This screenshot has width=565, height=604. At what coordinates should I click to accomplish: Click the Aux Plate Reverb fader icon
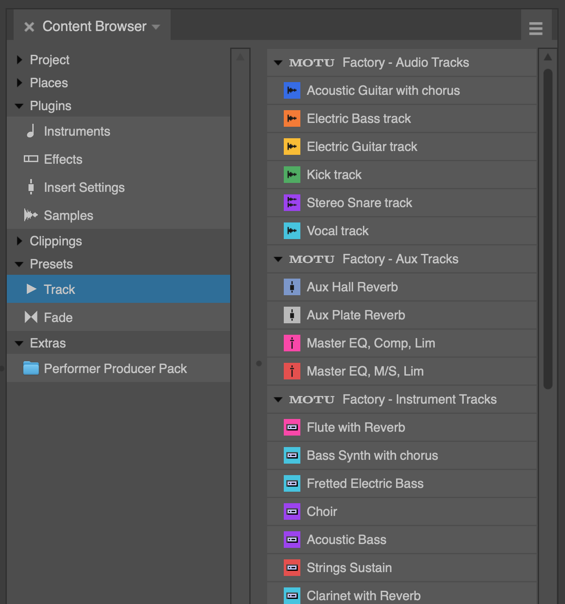[292, 315]
